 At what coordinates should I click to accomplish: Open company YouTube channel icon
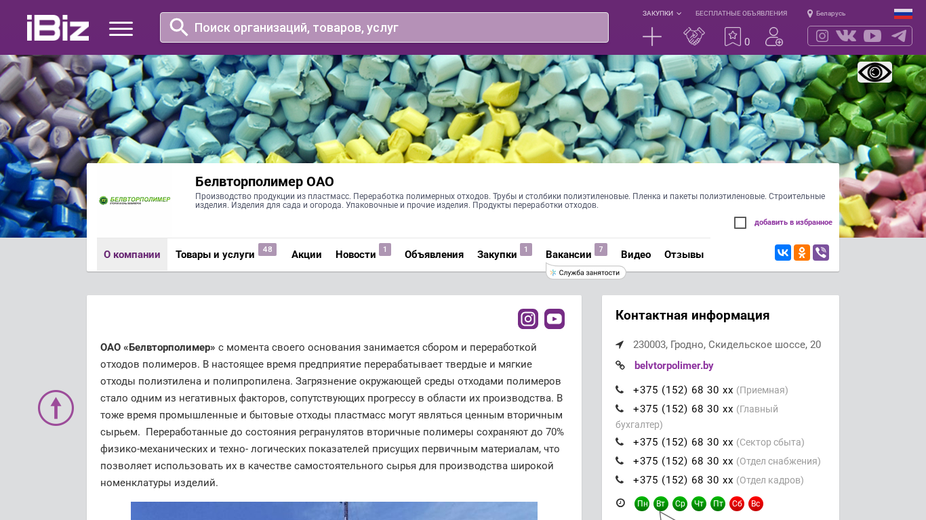click(x=555, y=319)
